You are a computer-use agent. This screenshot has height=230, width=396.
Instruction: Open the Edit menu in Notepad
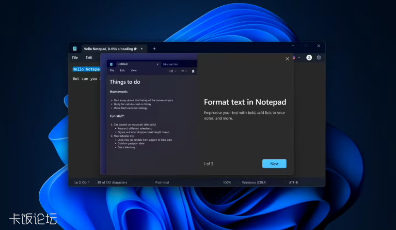coord(89,58)
